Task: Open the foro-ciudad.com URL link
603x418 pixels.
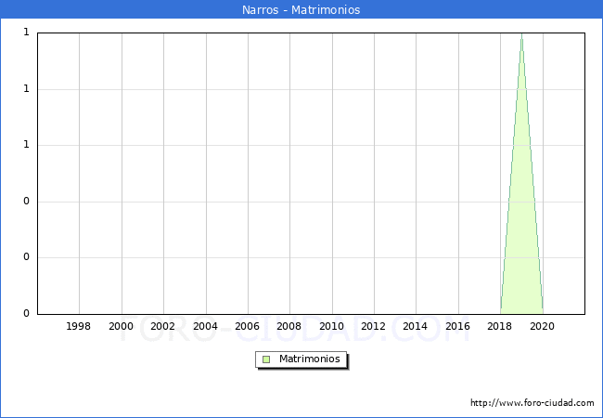Action: [532, 403]
